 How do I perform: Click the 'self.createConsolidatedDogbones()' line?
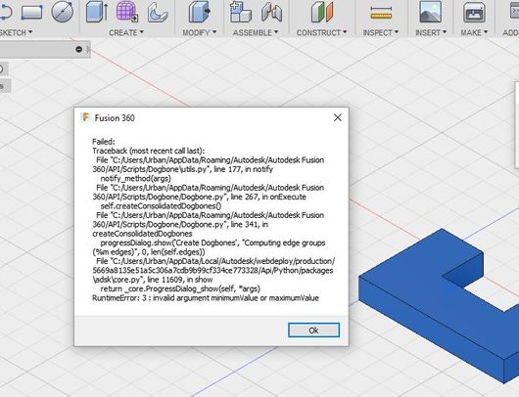coord(161,206)
